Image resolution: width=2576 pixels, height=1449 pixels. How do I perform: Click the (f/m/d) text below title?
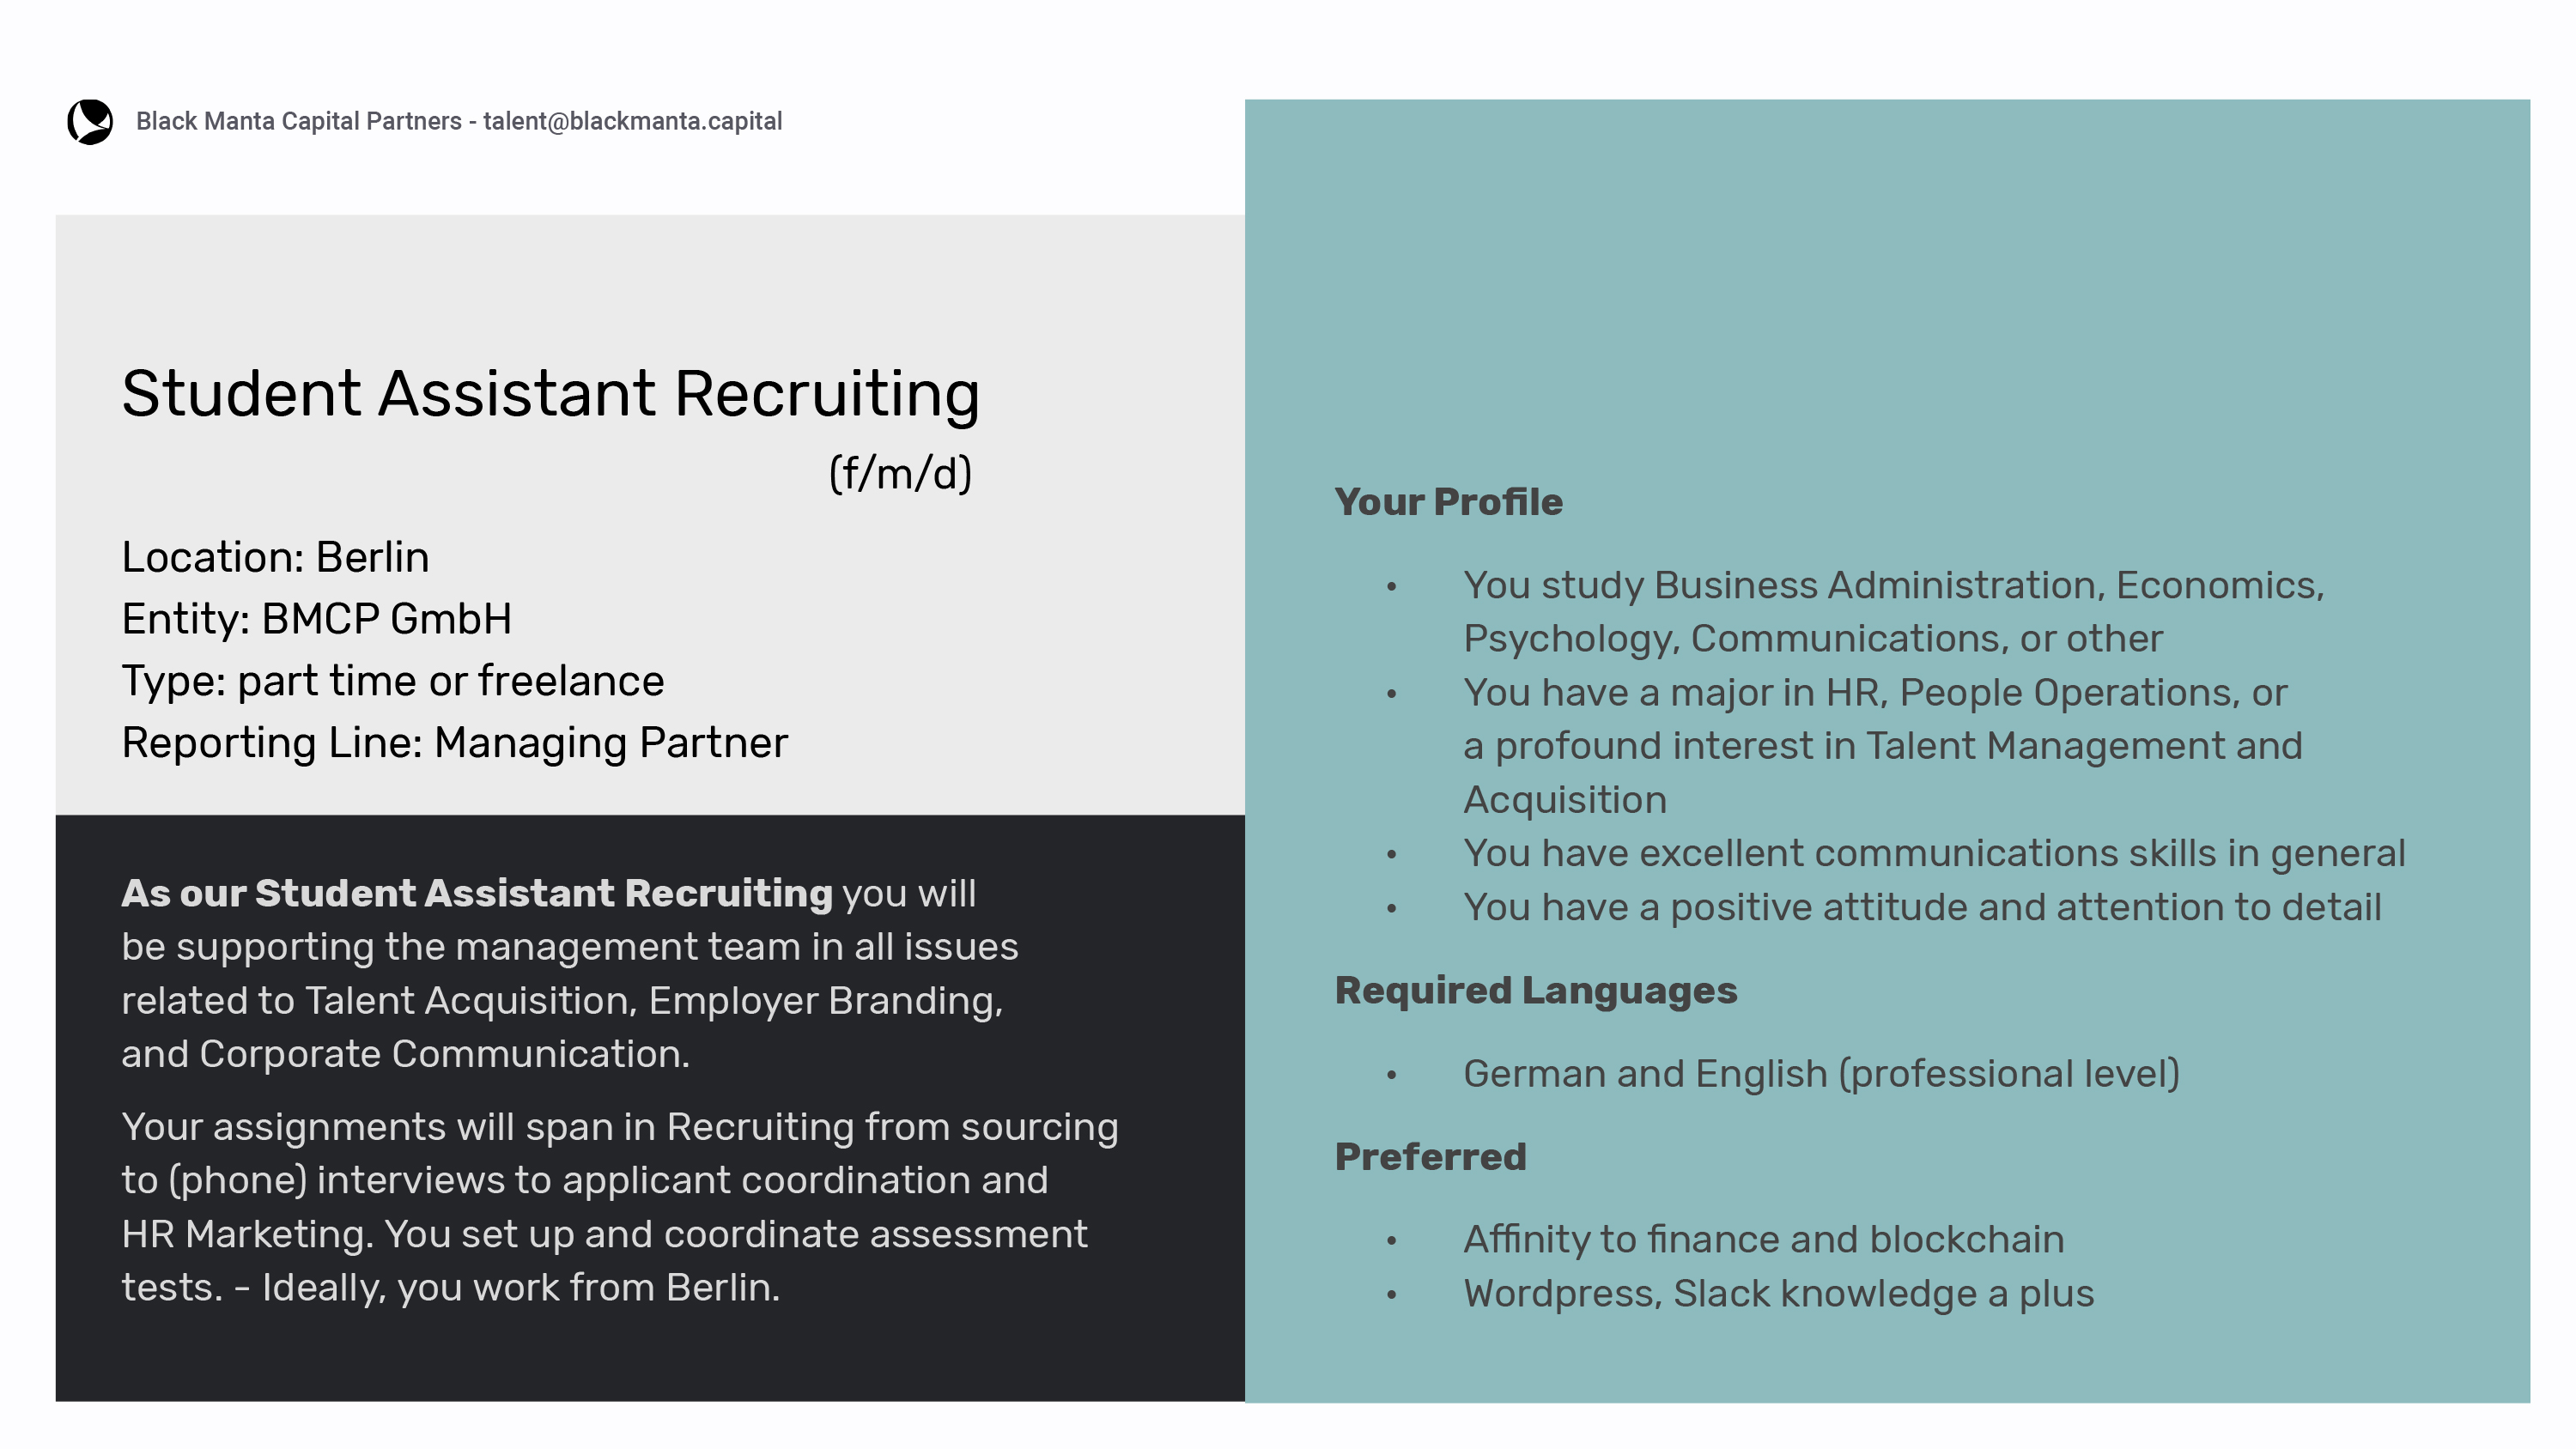[x=900, y=473]
